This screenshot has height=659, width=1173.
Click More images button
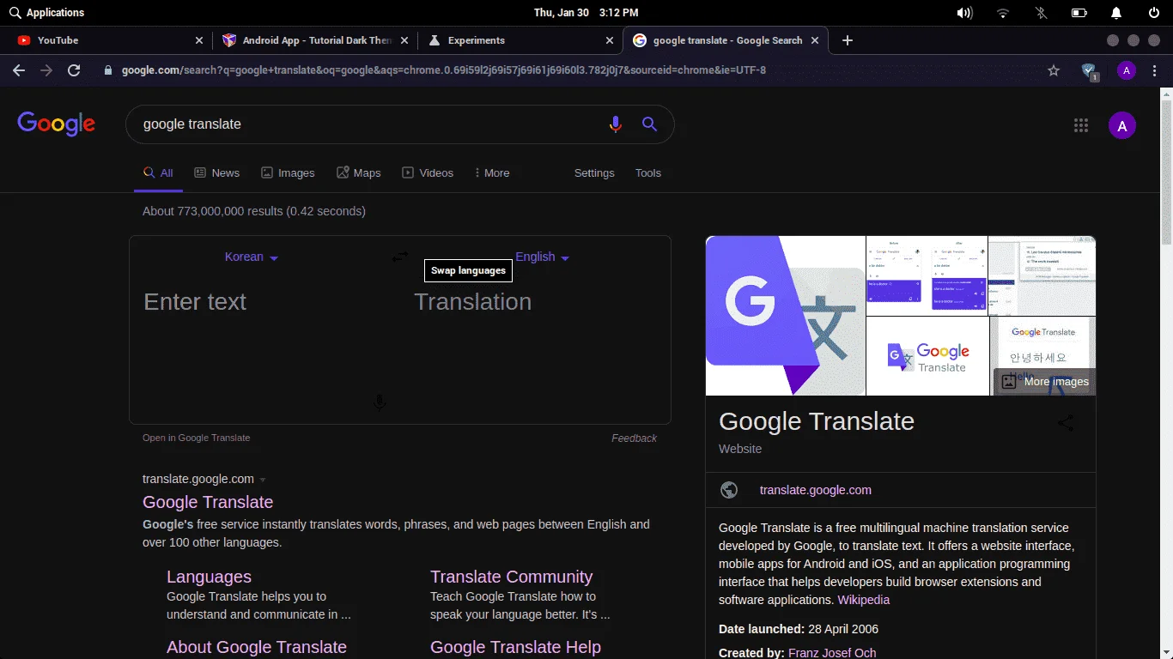(1045, 382)
